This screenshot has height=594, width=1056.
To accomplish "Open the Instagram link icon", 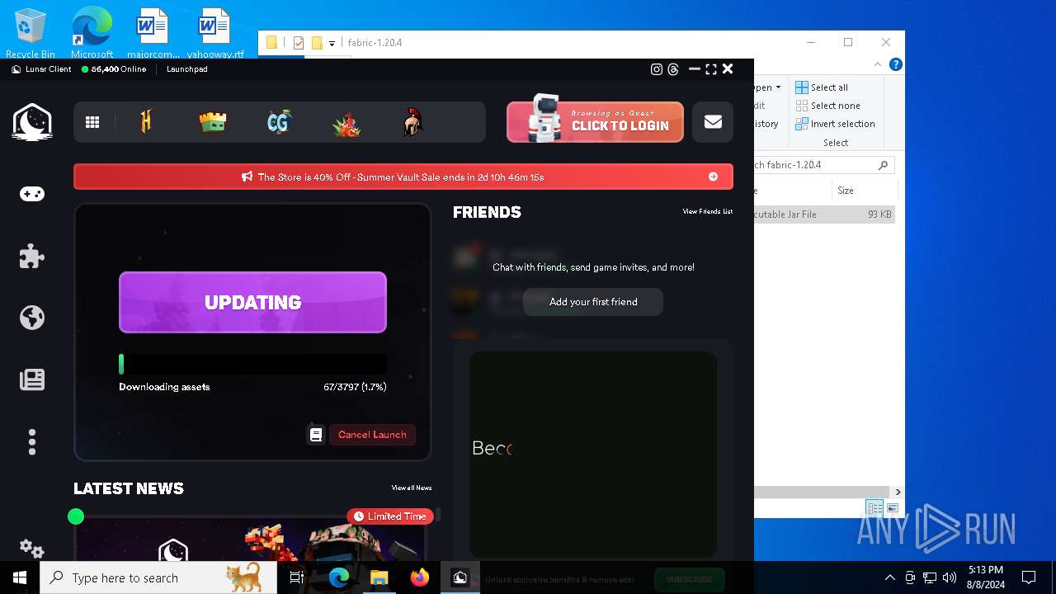I will pyautogui.click(x=657, y=69).
